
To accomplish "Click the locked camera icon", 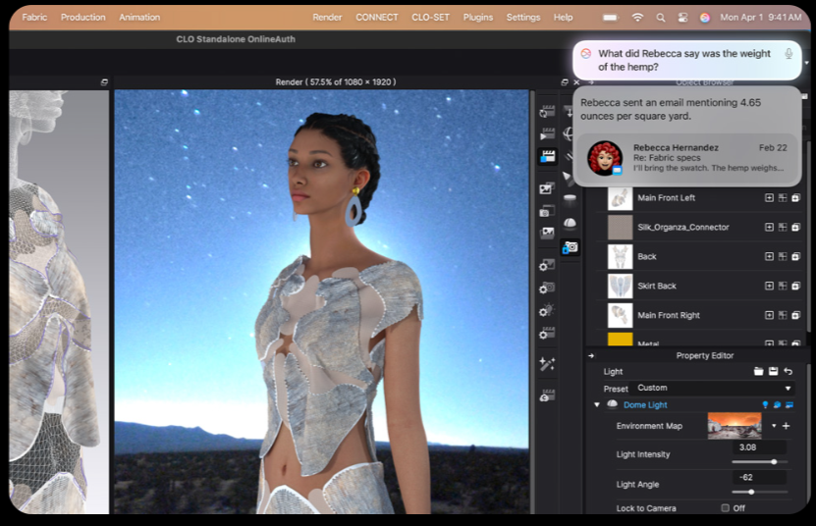I will pyautogui.click(x=570, y=247).
